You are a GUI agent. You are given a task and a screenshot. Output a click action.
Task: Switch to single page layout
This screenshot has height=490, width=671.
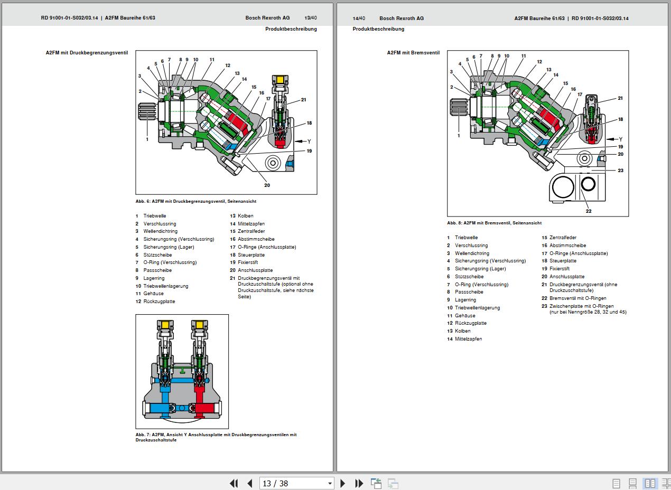[x=616, y=483]
